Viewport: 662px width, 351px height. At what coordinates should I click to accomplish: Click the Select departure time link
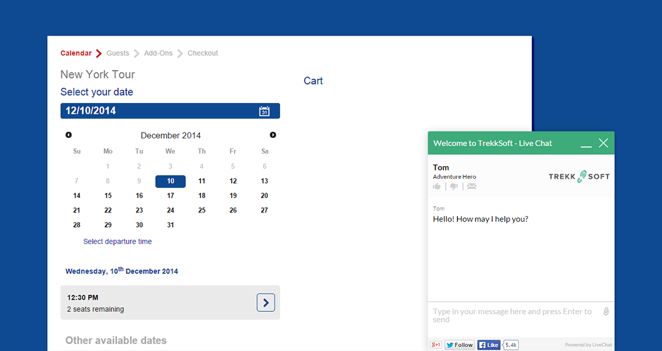pyautogui.click(x=117, y=241)
